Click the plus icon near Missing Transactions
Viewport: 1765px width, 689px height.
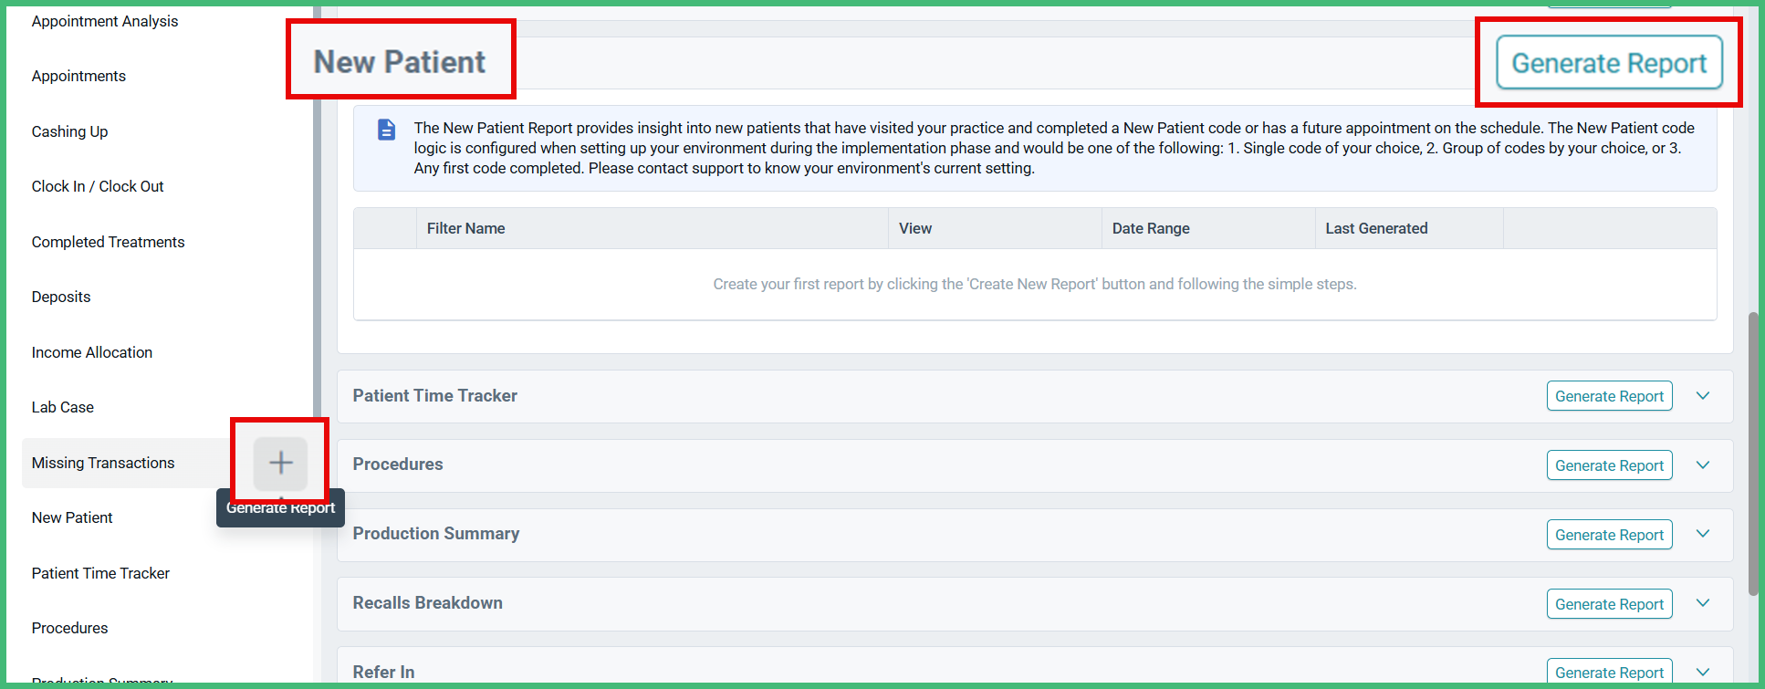[x=279, y=463]
